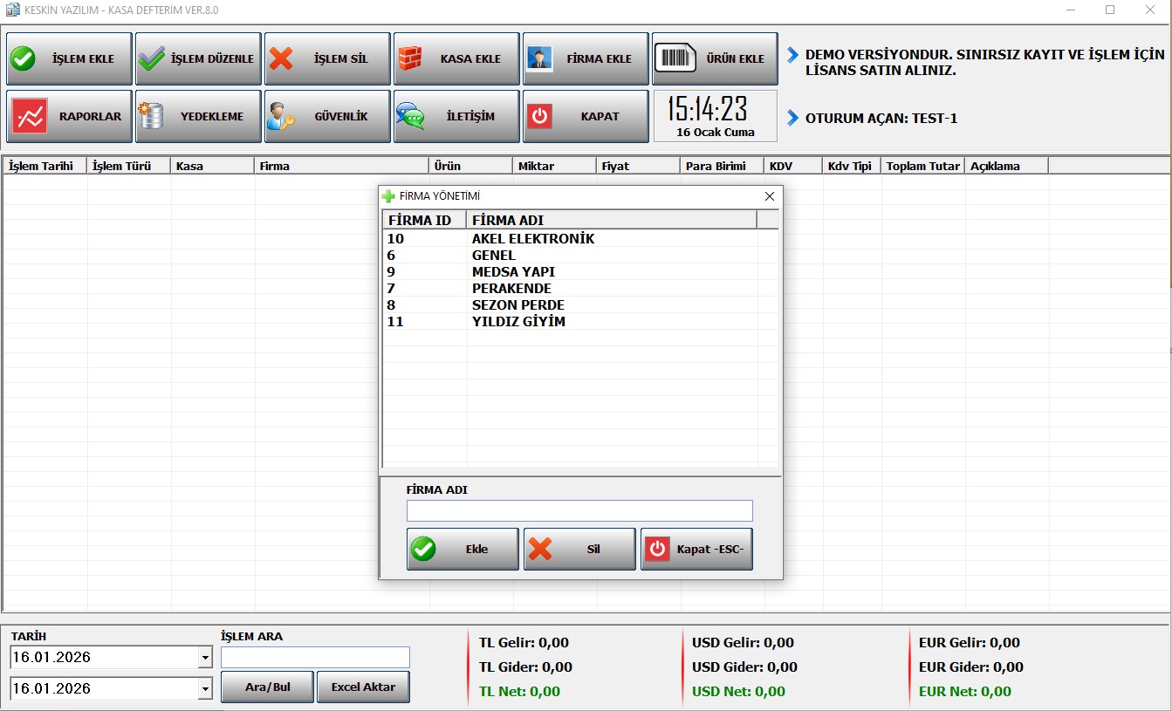Screen dimensions: 1172x711
Task: Open İşlem Düzenle from the toolbar
Action: tap(198, 59)
